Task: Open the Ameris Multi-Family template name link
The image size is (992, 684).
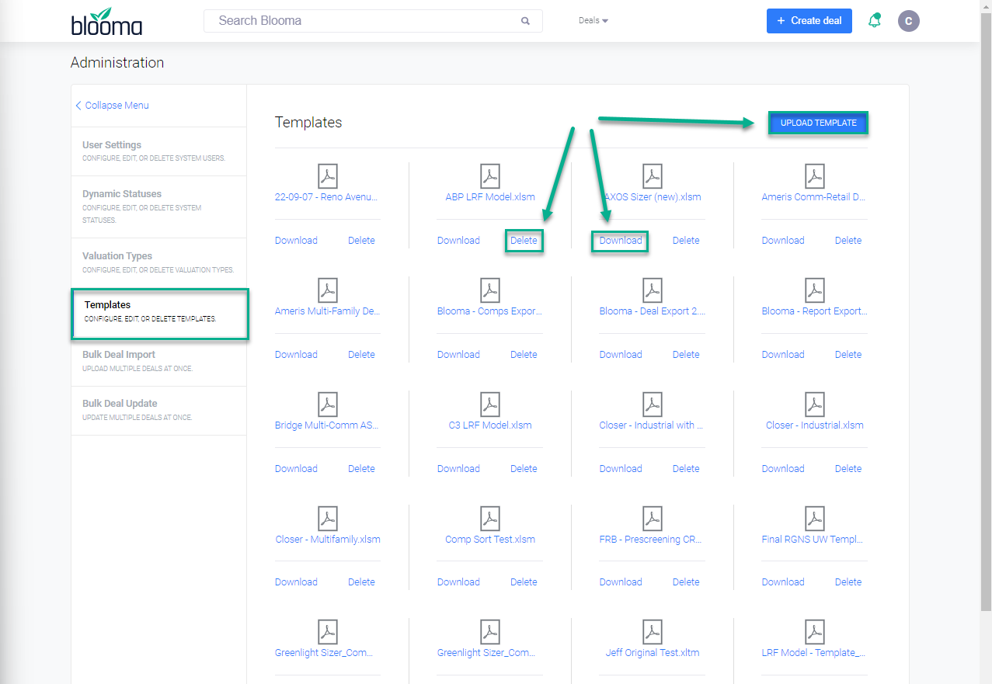Action: coord(327,311)
